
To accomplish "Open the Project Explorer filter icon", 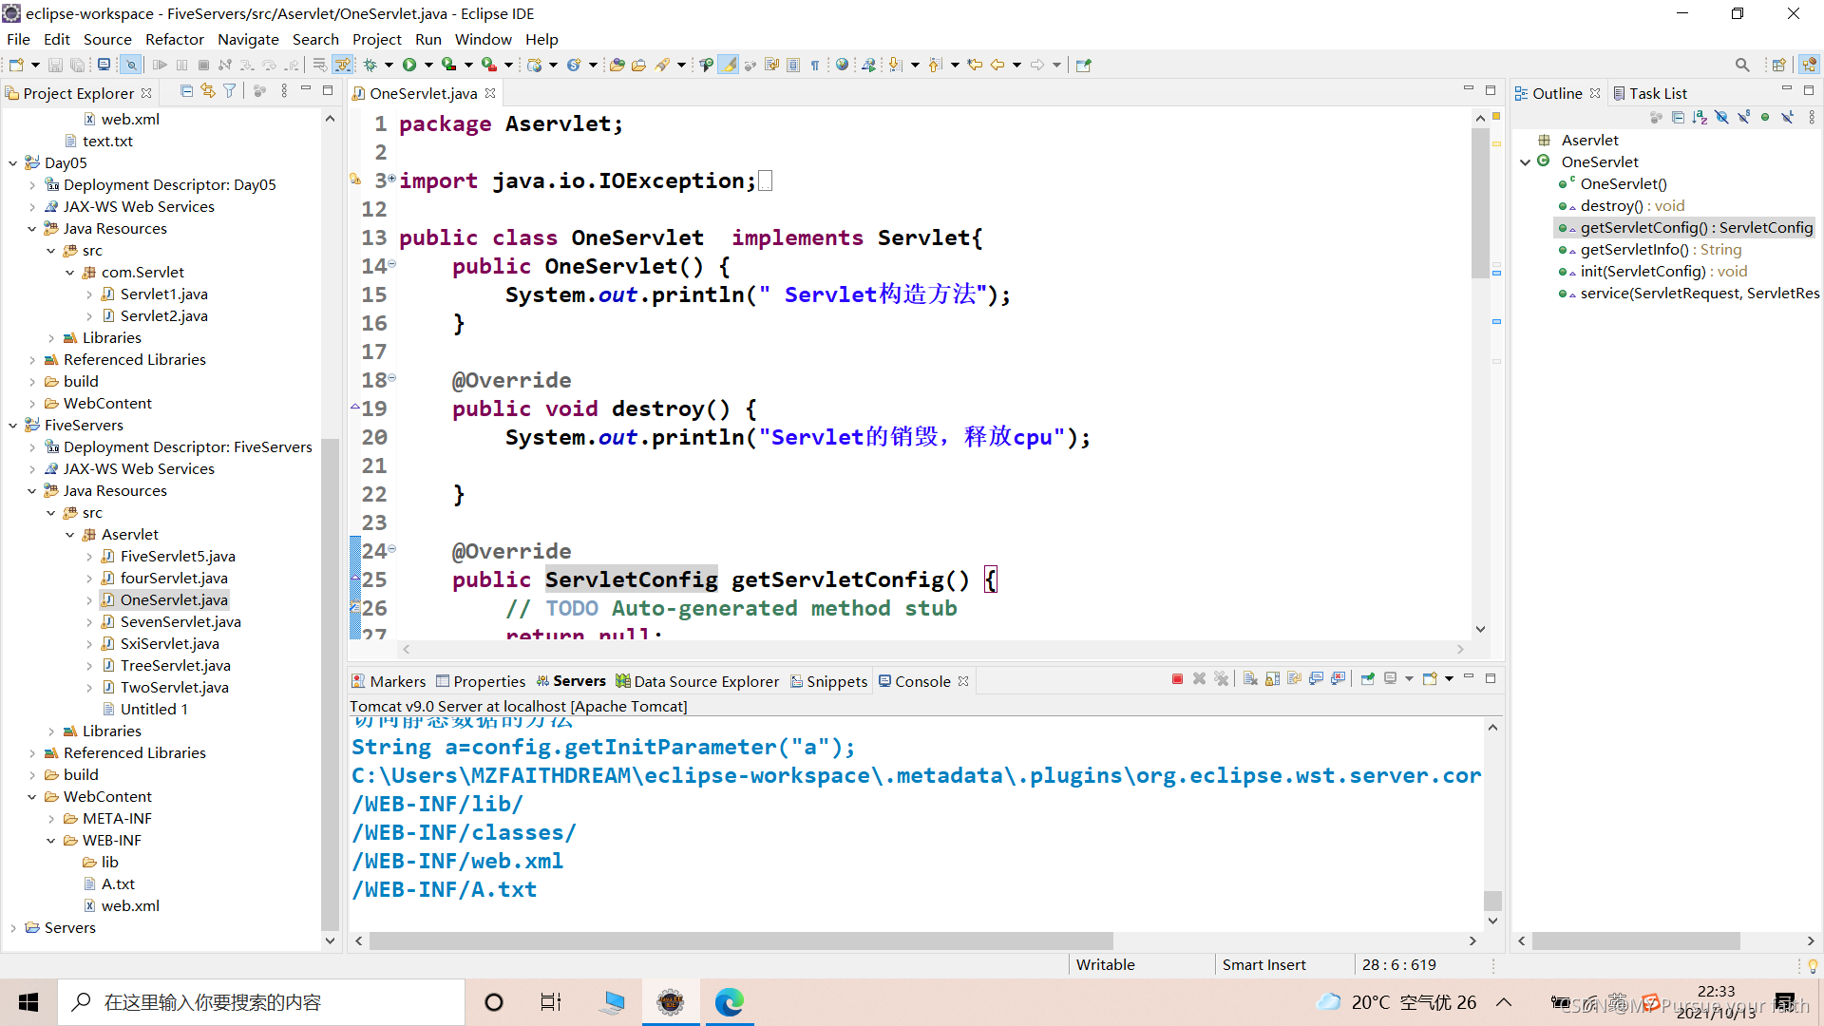I will [x=230, y=91].
